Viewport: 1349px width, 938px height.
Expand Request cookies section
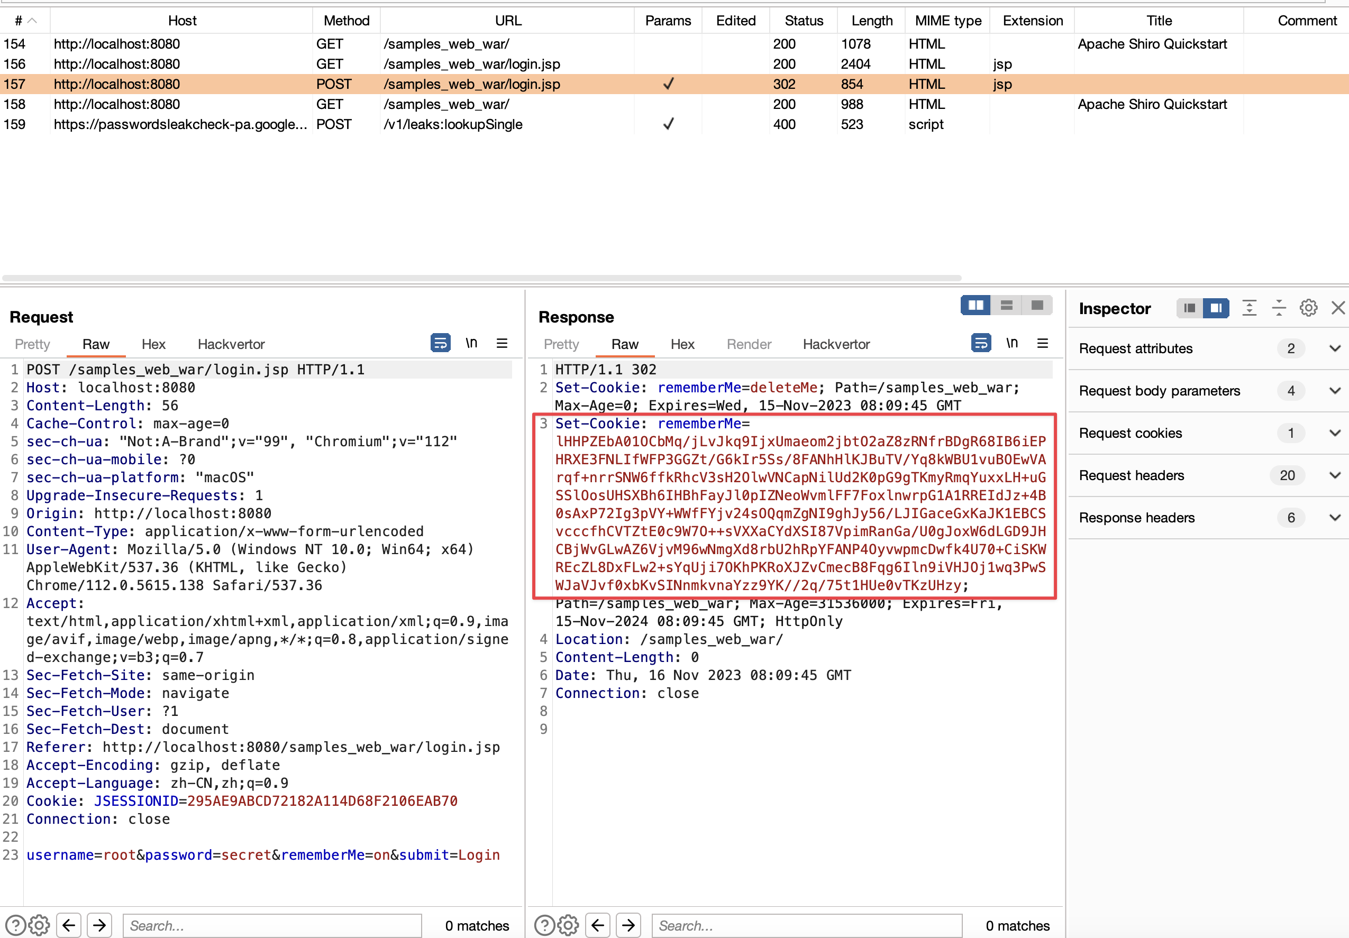pyautogui.click(x=1208, y=434)
